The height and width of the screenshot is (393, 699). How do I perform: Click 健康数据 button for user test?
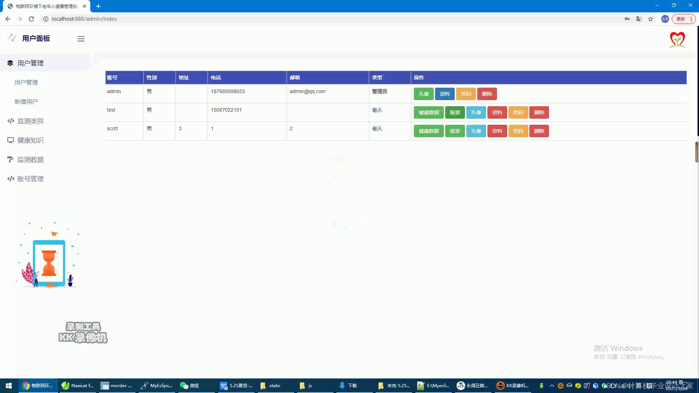(x=429, y=112)
